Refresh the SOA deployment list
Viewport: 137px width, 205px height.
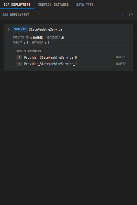(131, 15)
